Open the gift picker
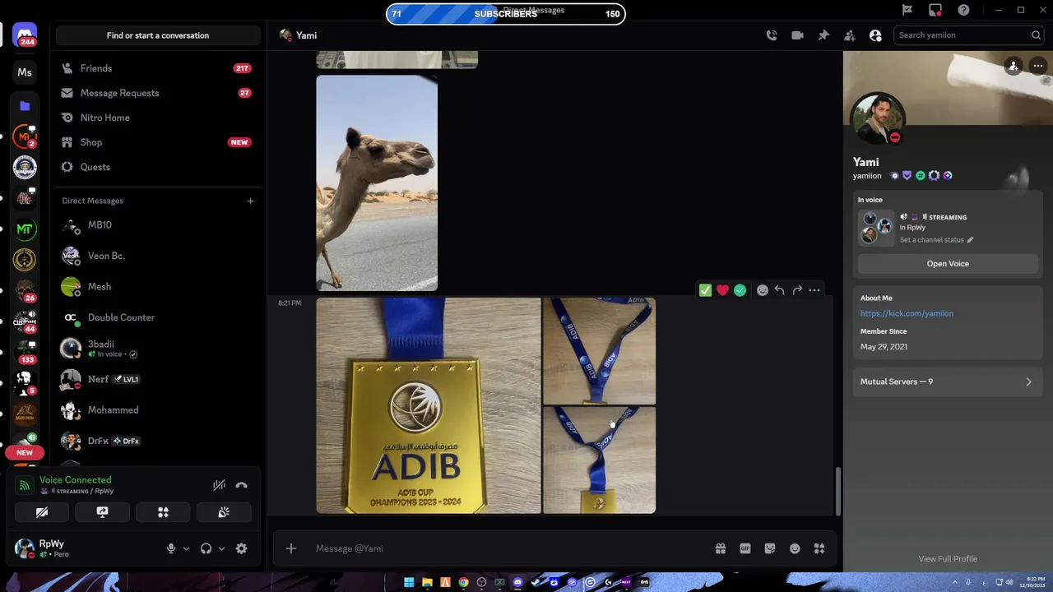The width and height of the screenshot is (1053, 592). pyautogui.click(x=720, y=548)
